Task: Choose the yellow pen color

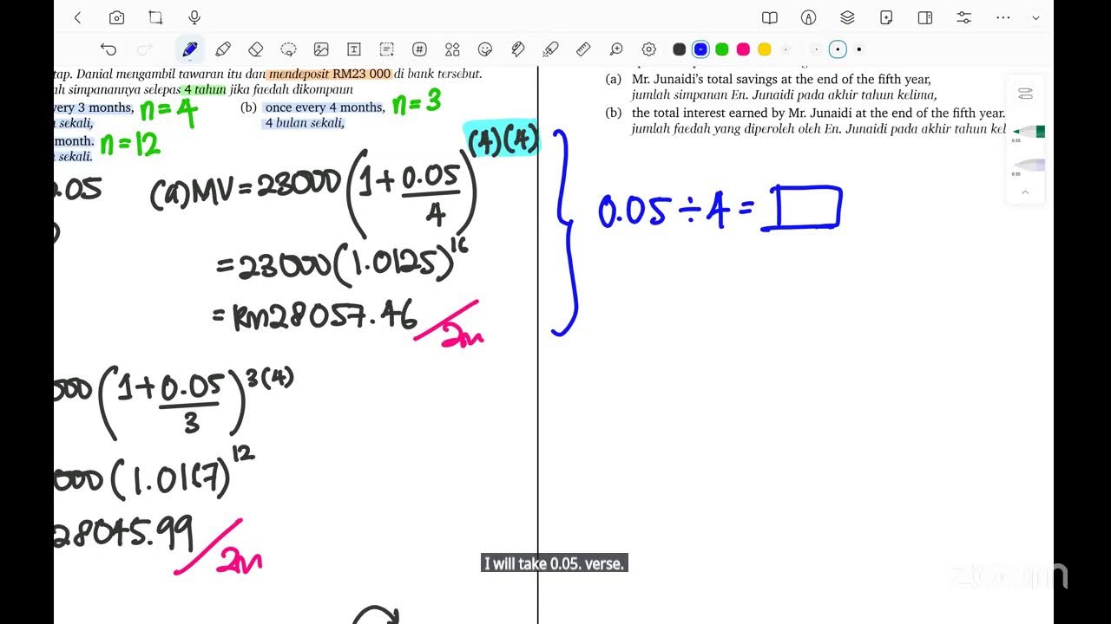Action: point(764,49)
